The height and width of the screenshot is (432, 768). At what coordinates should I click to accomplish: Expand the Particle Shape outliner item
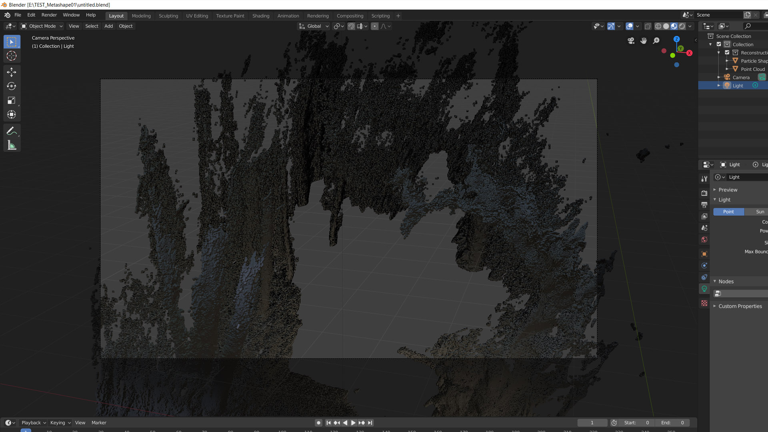[x=727, y=61]
